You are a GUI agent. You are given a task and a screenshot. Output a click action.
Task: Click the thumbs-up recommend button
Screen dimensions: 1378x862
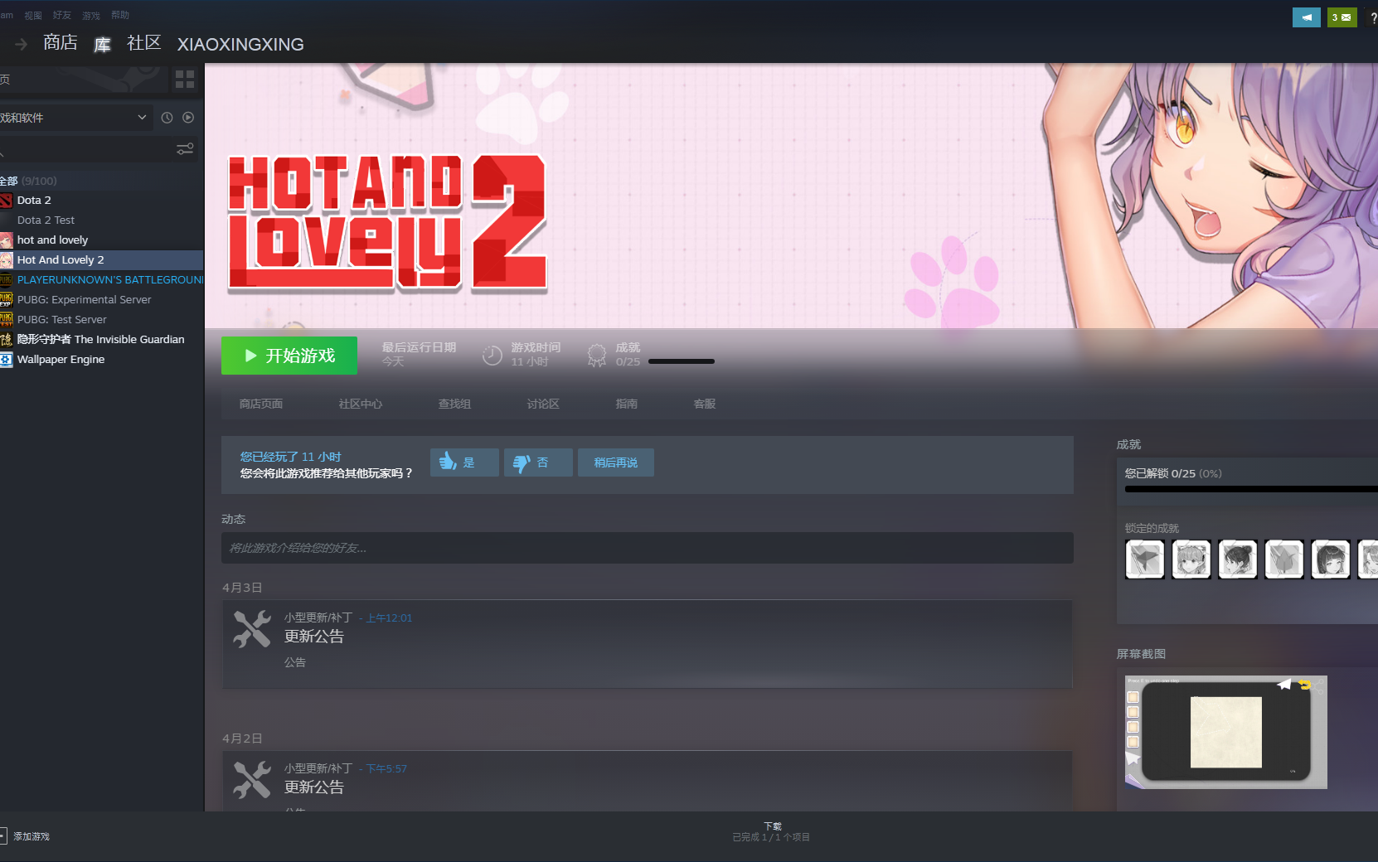463,462
